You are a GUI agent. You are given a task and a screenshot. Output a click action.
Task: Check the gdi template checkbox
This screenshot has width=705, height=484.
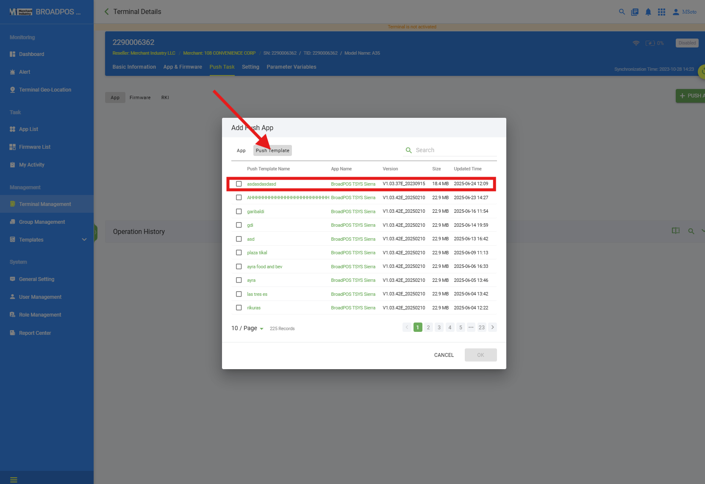click(x=239, y=225)
